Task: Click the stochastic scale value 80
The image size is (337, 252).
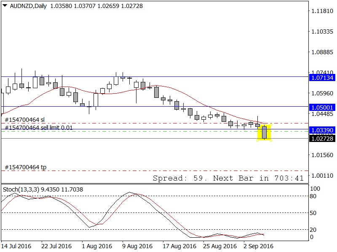Action: point(313,196)
